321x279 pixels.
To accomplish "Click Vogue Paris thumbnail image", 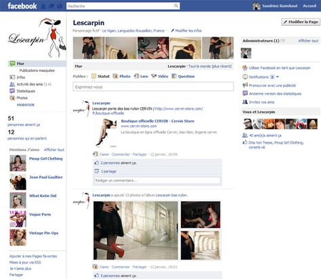I will point(18,219).
